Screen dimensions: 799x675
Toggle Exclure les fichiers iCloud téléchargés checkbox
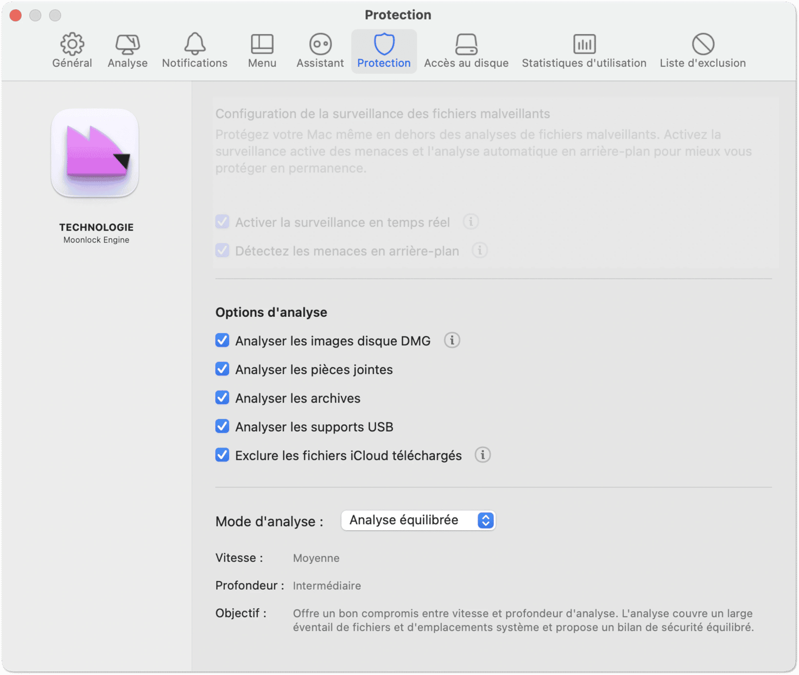222,455
